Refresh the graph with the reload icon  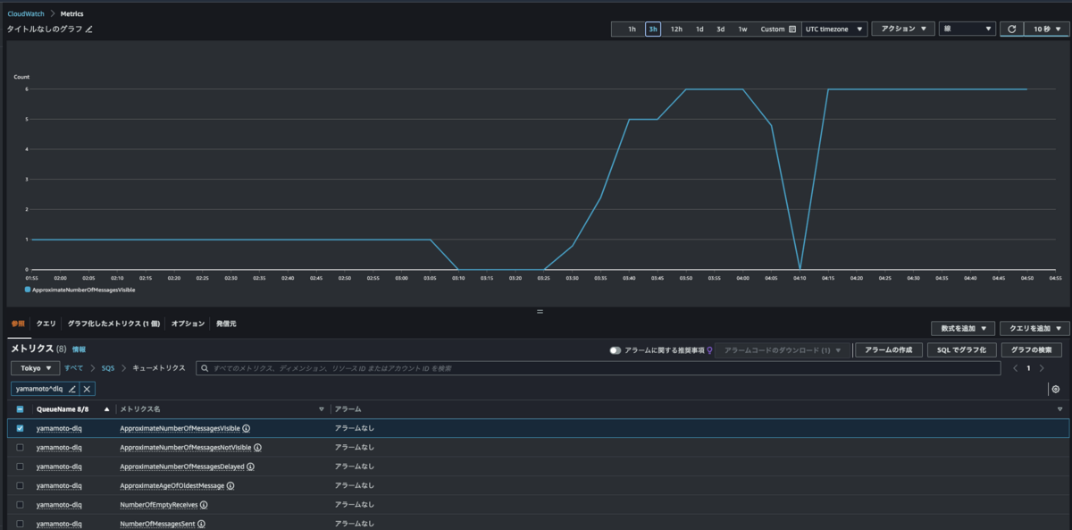click(1011, 29)
